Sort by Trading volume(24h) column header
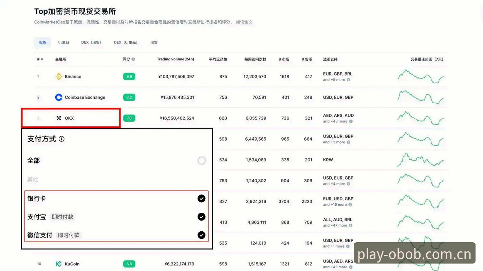This screenshot has width=483, height=271. point(175,59)
